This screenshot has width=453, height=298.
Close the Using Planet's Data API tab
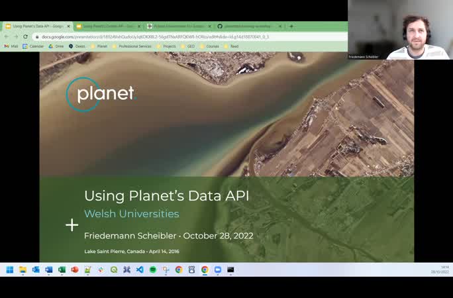[68, 26]
